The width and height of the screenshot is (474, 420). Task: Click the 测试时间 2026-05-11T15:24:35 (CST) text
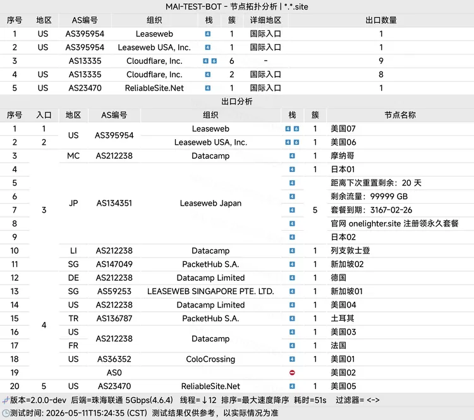(x=78, y=413)
